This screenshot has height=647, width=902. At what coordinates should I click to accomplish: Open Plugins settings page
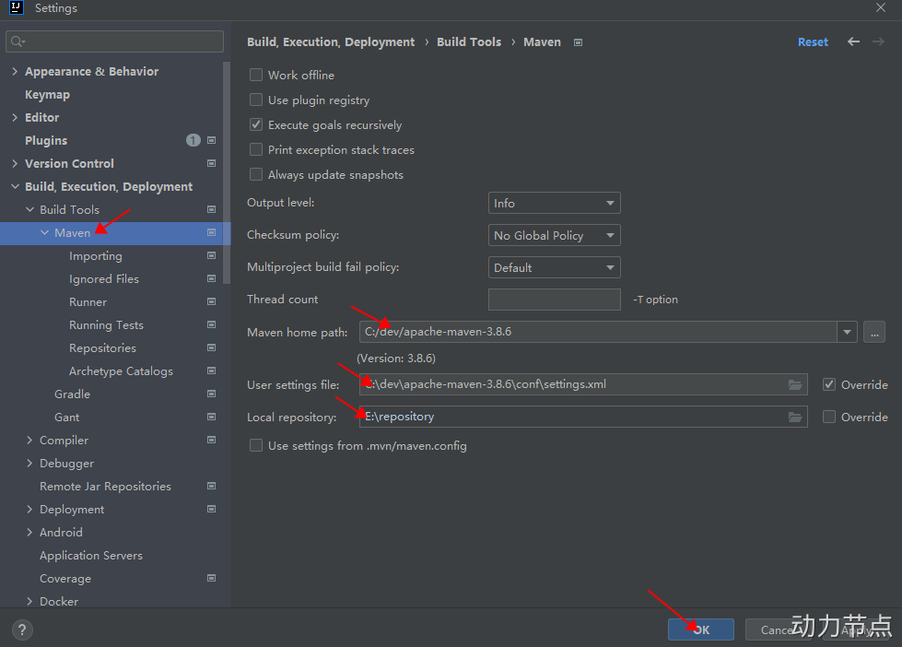(46, 140)
